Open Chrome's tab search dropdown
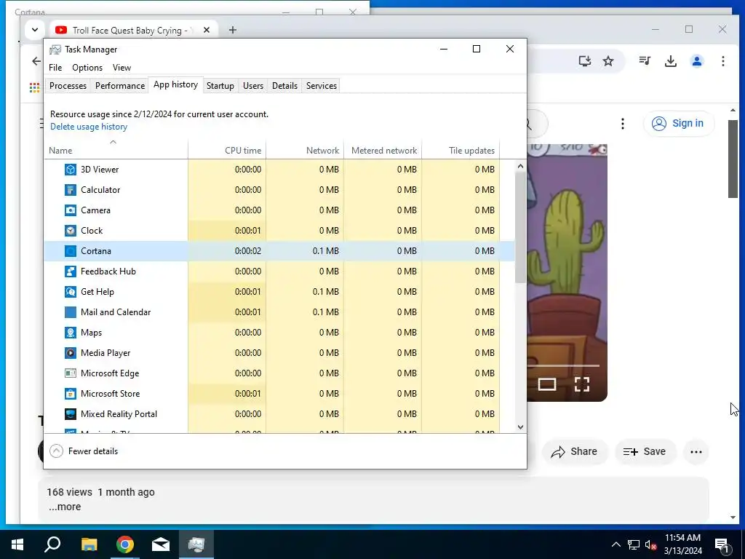The width and height of the screenshot is (745, 559). tap(35, 30)
